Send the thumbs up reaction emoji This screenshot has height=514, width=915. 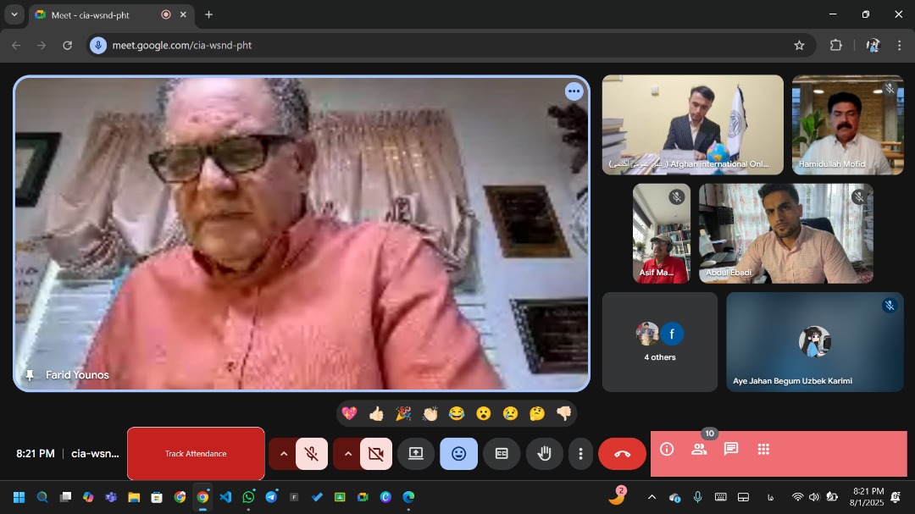[376, 413]
